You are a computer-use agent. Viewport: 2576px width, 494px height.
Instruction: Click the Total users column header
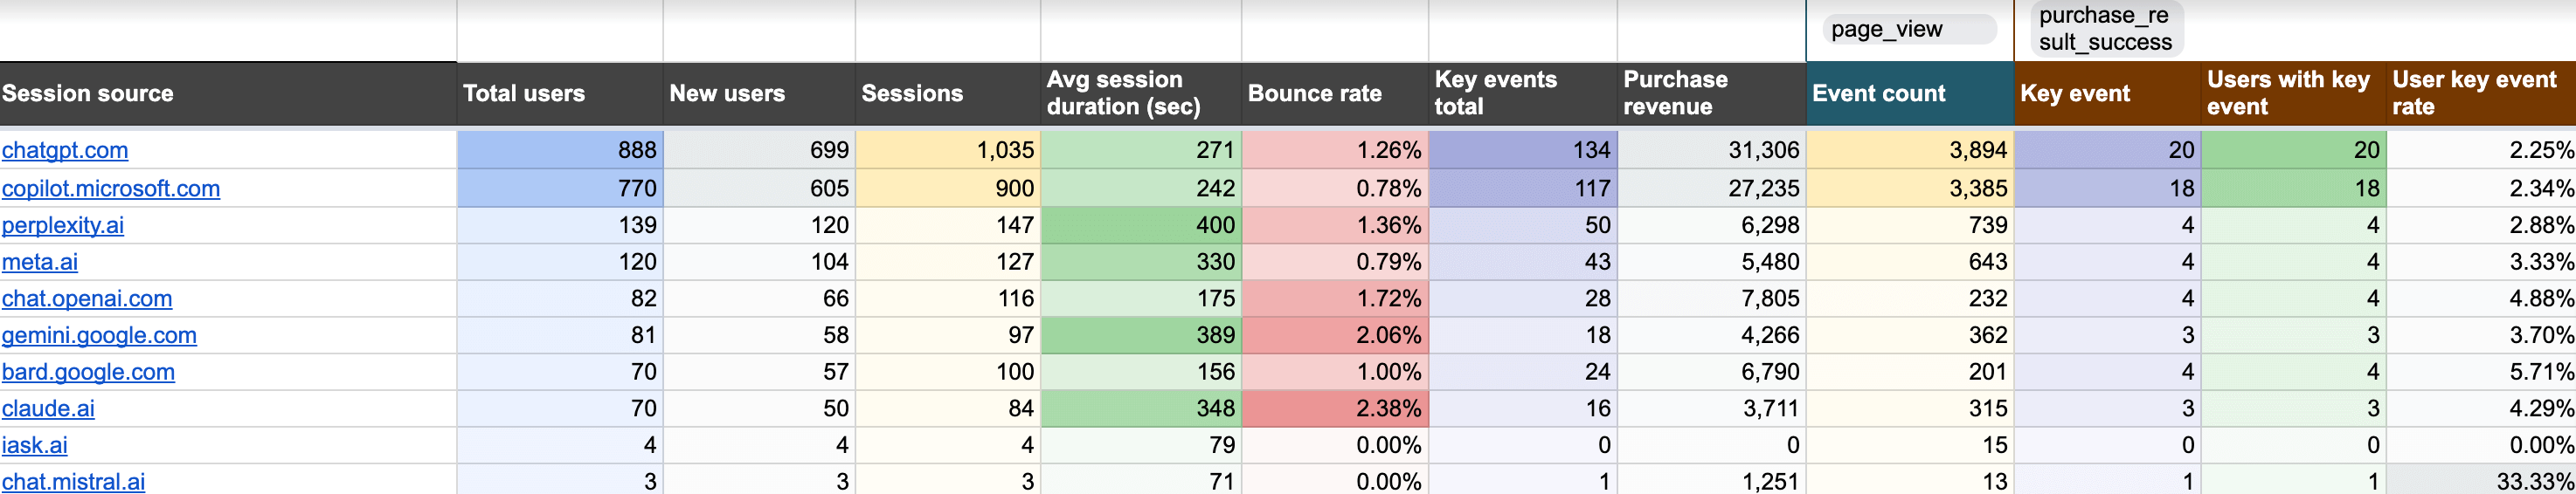(560, 93)
